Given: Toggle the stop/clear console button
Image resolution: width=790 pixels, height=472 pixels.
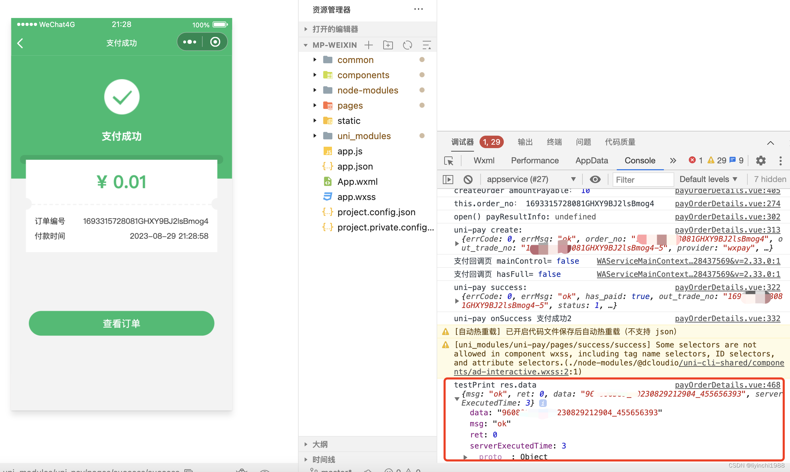Looking at the screenshot, I should [x=467, y=179].
